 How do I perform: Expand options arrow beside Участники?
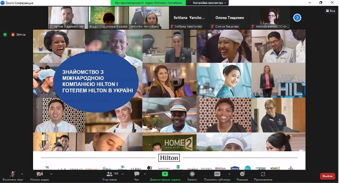122,174
